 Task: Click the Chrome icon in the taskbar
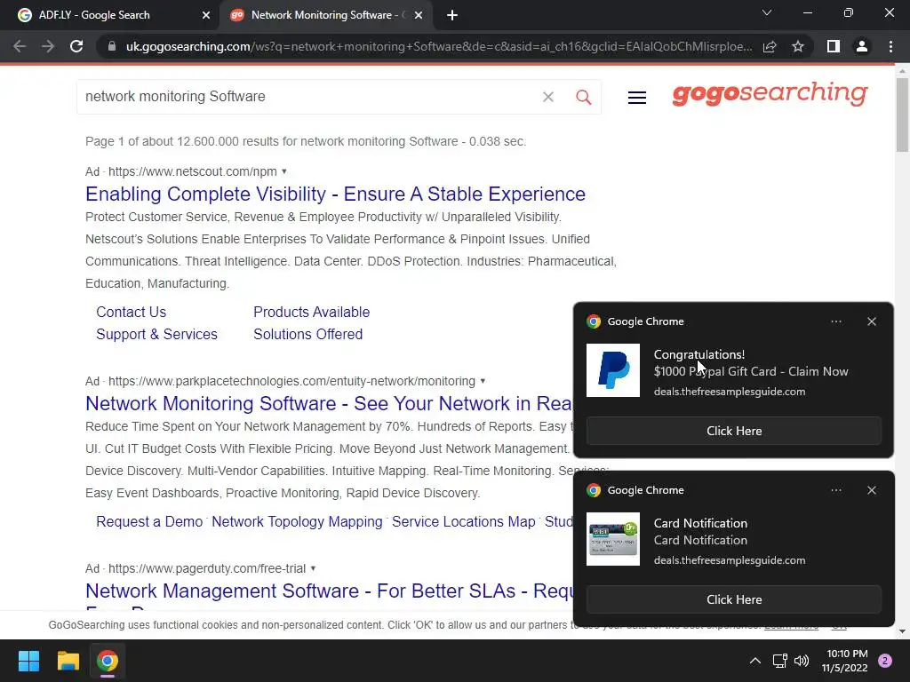click(x=108, y=661)
